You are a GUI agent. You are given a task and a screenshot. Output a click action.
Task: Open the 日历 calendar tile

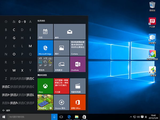[45, 32]
